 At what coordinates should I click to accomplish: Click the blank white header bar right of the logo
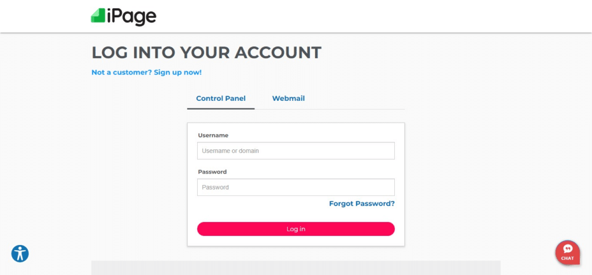point(370,16)
